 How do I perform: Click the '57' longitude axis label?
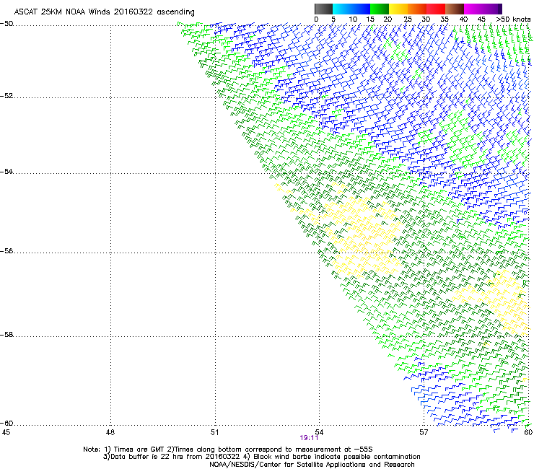(424, 432)
